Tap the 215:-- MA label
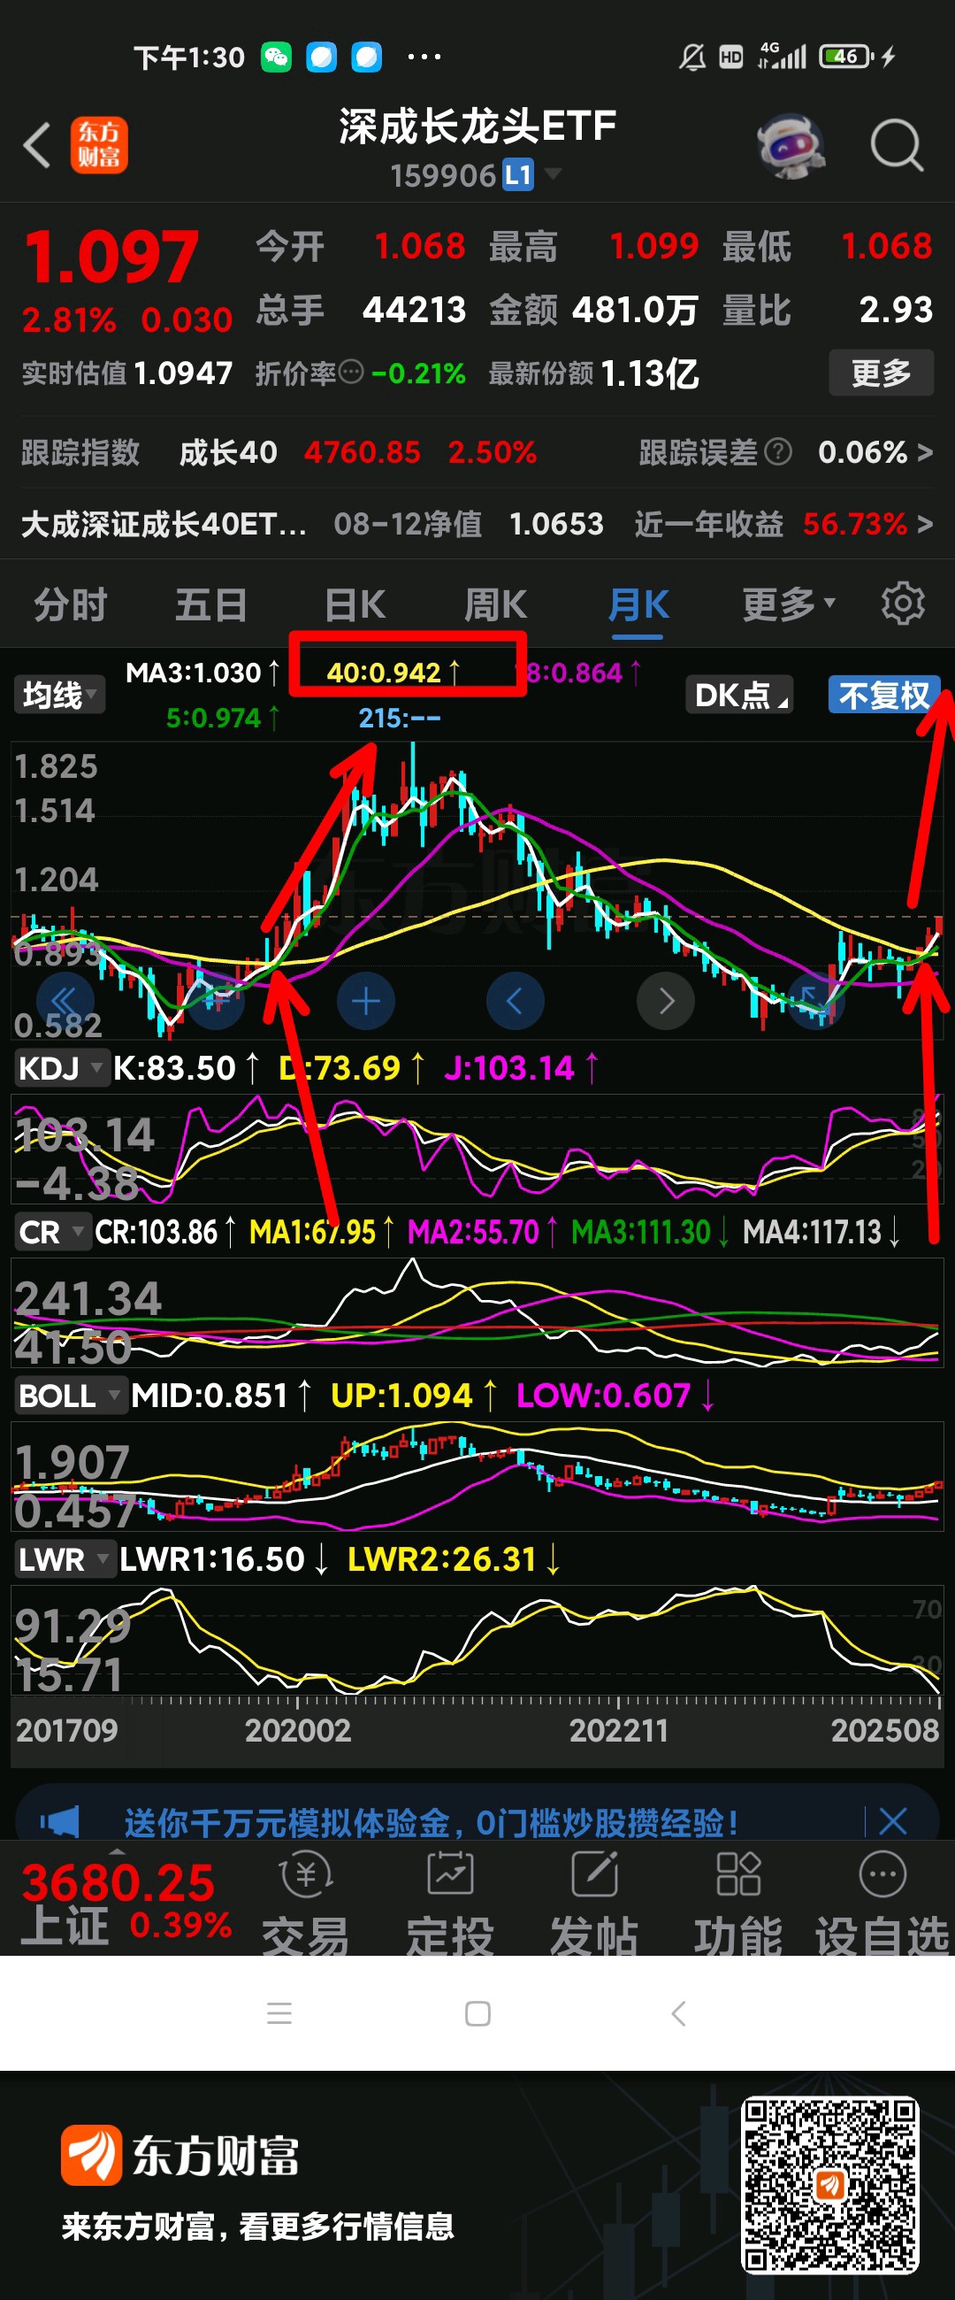Image resolution: width=955 pixels, height=2300 pixels. click(399, 717)
